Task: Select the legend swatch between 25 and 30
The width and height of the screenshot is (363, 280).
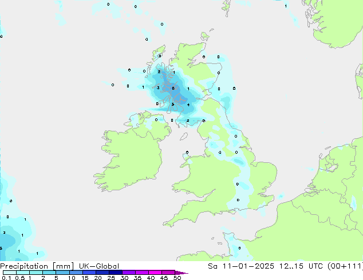Action: tap(116, 273)
